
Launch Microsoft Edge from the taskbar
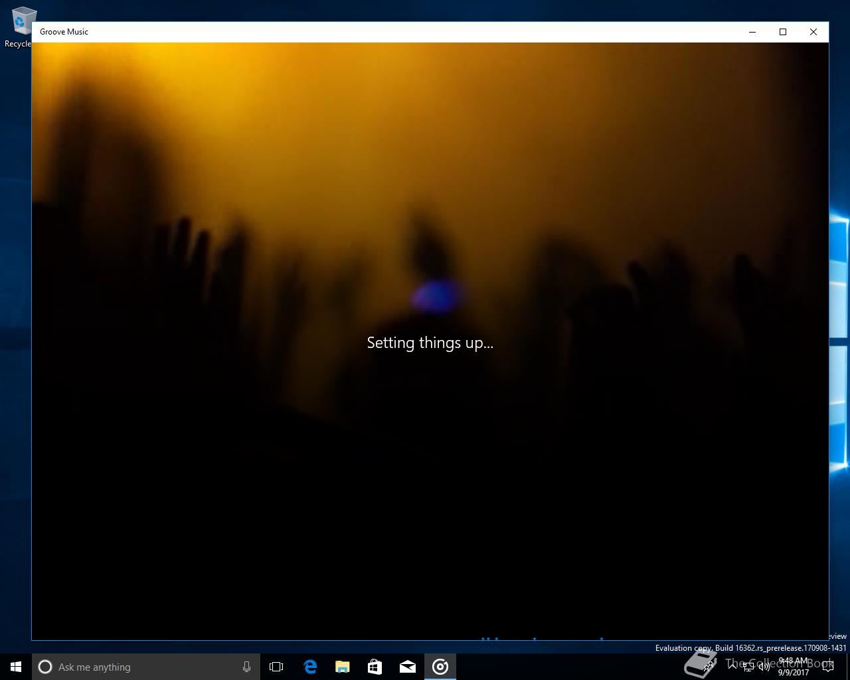[x=310, y=667]
